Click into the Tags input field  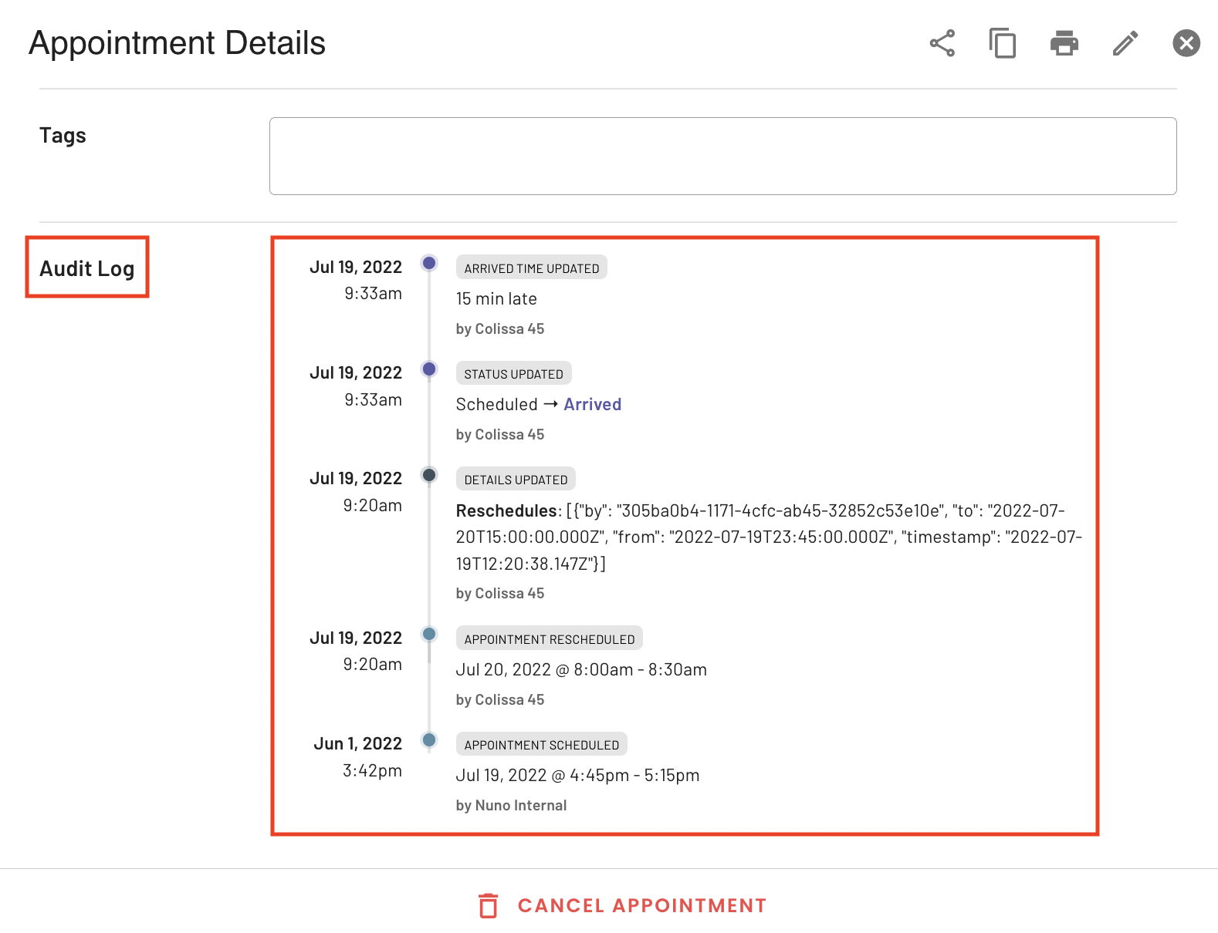722,156
